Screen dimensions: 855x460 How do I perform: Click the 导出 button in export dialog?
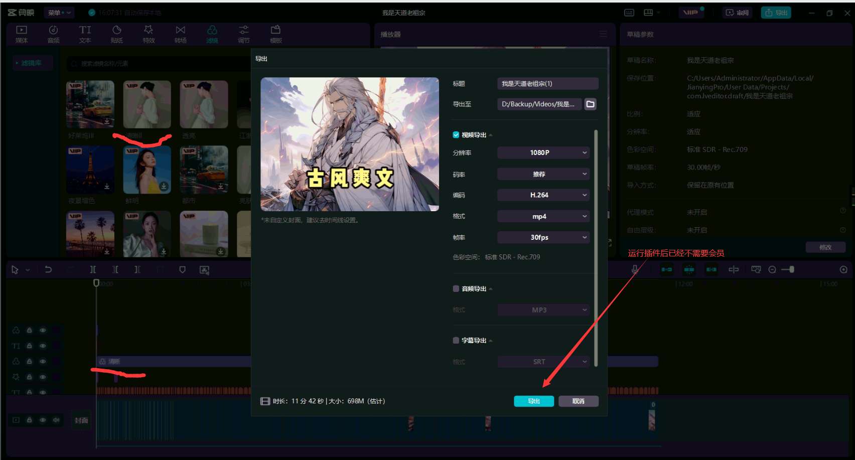pos(533,401)
